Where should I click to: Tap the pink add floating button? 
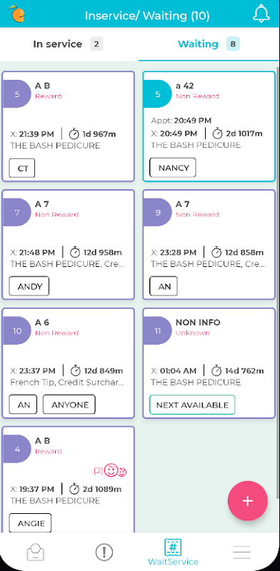[x=248, y=501]
